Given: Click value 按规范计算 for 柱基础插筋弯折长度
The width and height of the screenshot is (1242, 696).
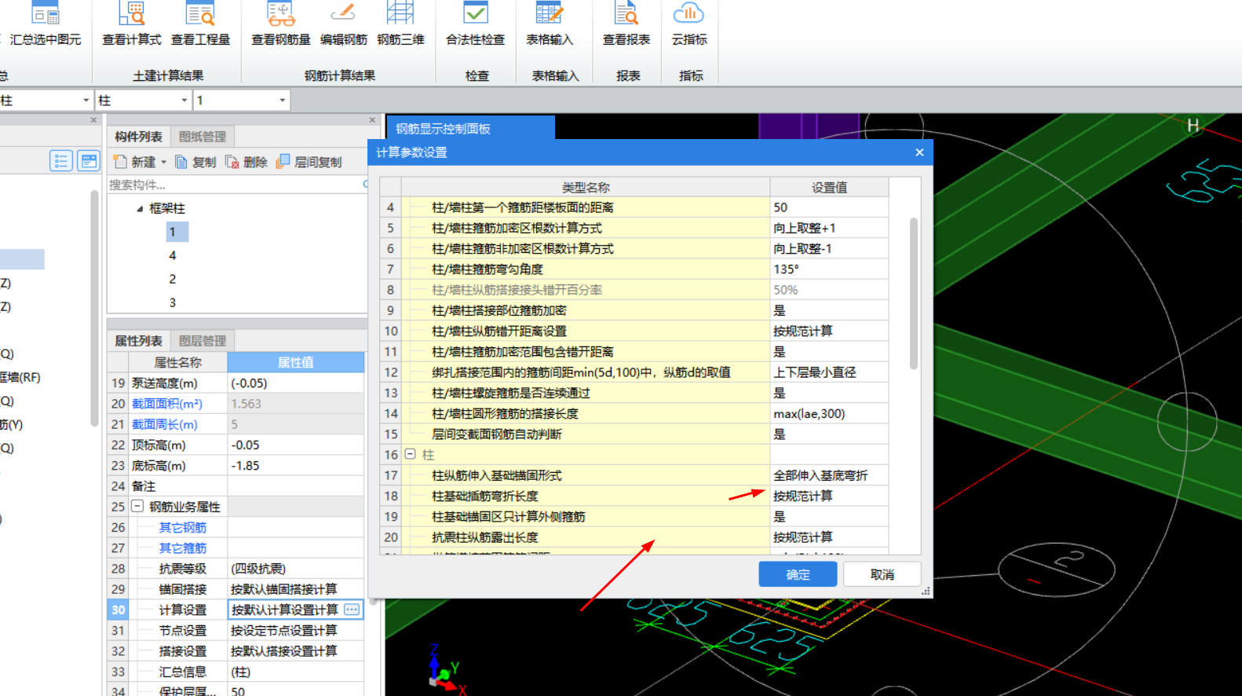Looking at the screenshot, I should (829, 496).
